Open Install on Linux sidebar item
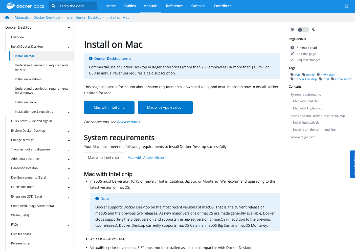 tap(26, 102)
